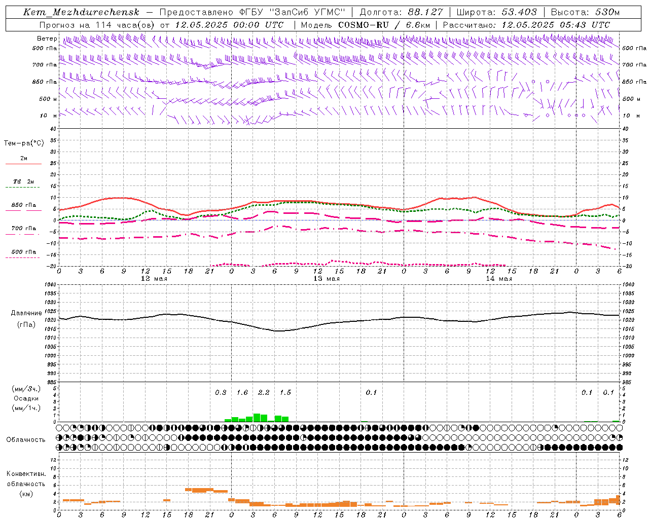Click 850 гПа label in temperature legend

[24, 205]
